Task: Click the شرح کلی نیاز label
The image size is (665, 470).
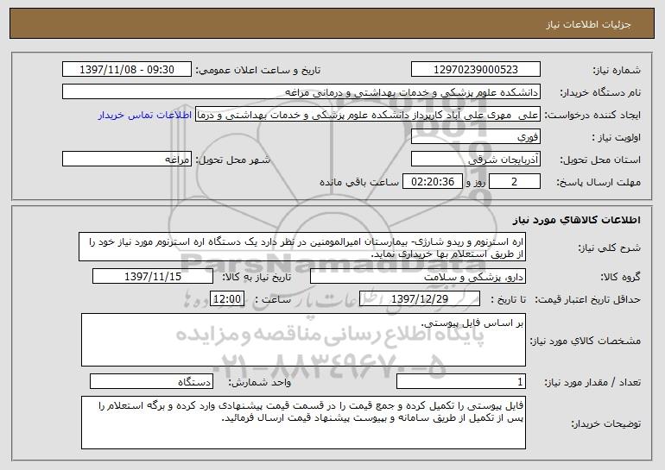Action: (x=609, y=248)
